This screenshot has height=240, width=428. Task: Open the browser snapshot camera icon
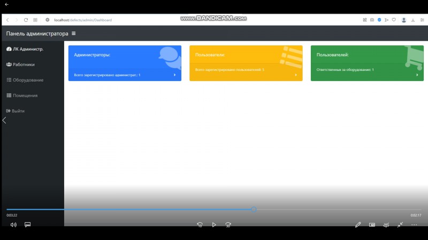click(x=372, y=20)
